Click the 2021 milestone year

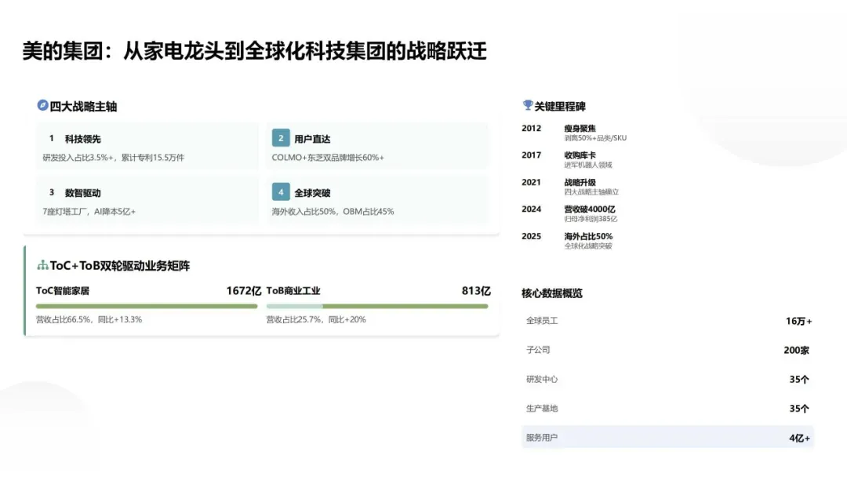[x=532, y=182]
